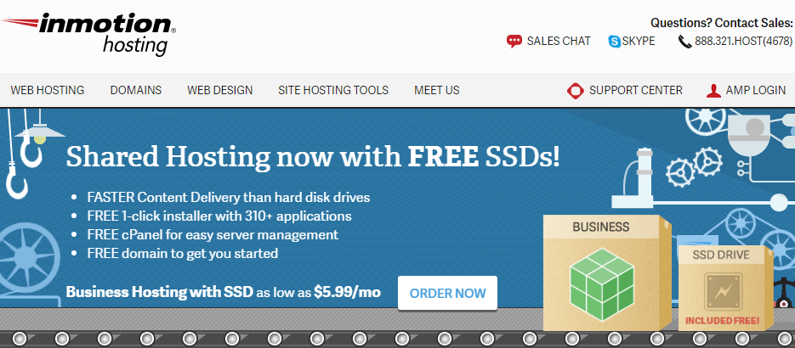Viewport: 795px width, 348px height.
Task: Open the Meet Us menu
Action: click(x=436, y=90)
